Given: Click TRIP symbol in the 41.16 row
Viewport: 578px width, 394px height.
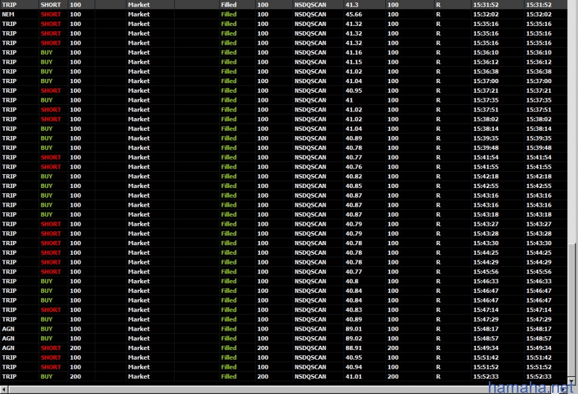Looking at the screenshot, I should tap(9, 52).
